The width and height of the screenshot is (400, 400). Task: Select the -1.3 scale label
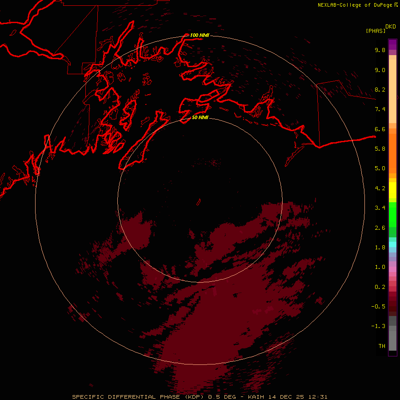coord(378,326)
